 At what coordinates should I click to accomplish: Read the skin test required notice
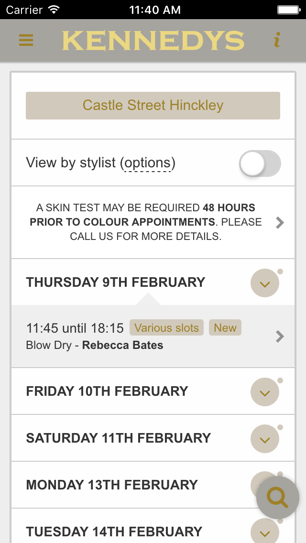145,222
